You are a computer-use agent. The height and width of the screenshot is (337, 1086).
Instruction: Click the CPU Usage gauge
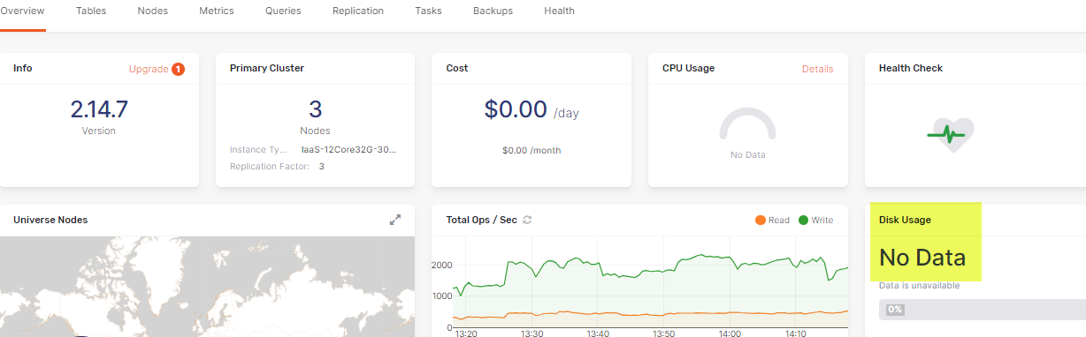pyautogui.click(x=747, y=125)
